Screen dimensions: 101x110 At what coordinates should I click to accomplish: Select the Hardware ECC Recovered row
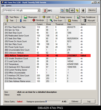tap(47, 67)
